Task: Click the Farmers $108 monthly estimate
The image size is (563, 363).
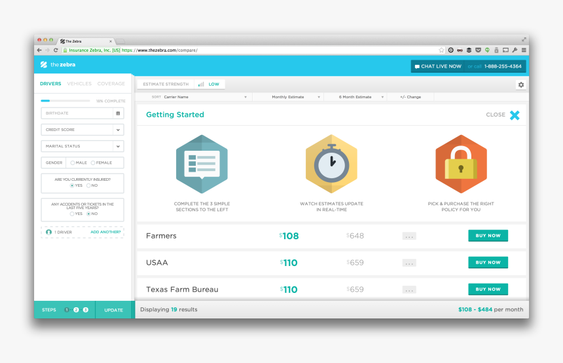Action: coord(289,236)
